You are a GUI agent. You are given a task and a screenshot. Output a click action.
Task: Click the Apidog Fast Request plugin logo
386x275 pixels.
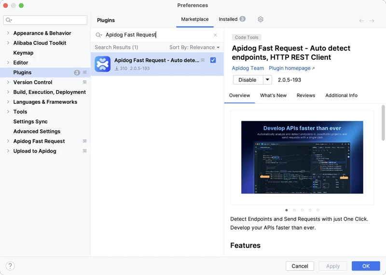tap(102, 64)
